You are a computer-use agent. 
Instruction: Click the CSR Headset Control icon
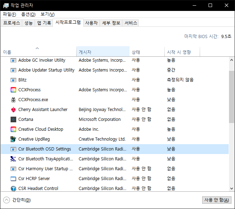tap(13, 189)
